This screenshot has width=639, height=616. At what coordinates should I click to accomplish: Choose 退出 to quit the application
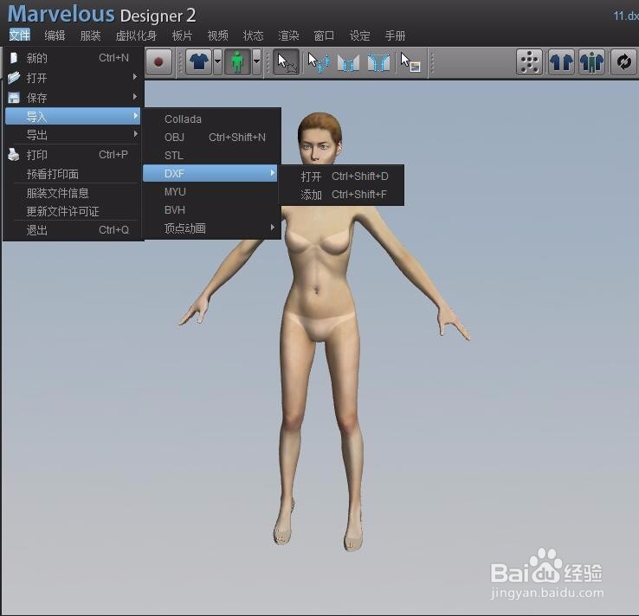(74, 230)
